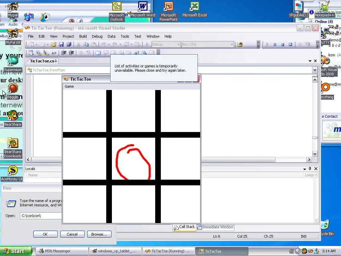
Task: Click the Save All icon in toolbar
Action: point(69,44)
